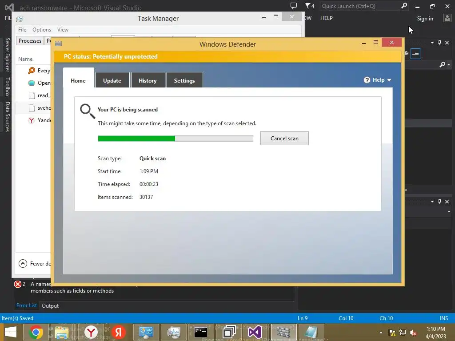This screenshot has height=341, width=455.
Task: Open Command Prompt from the taskbar
Action: [x=201, y=332]
